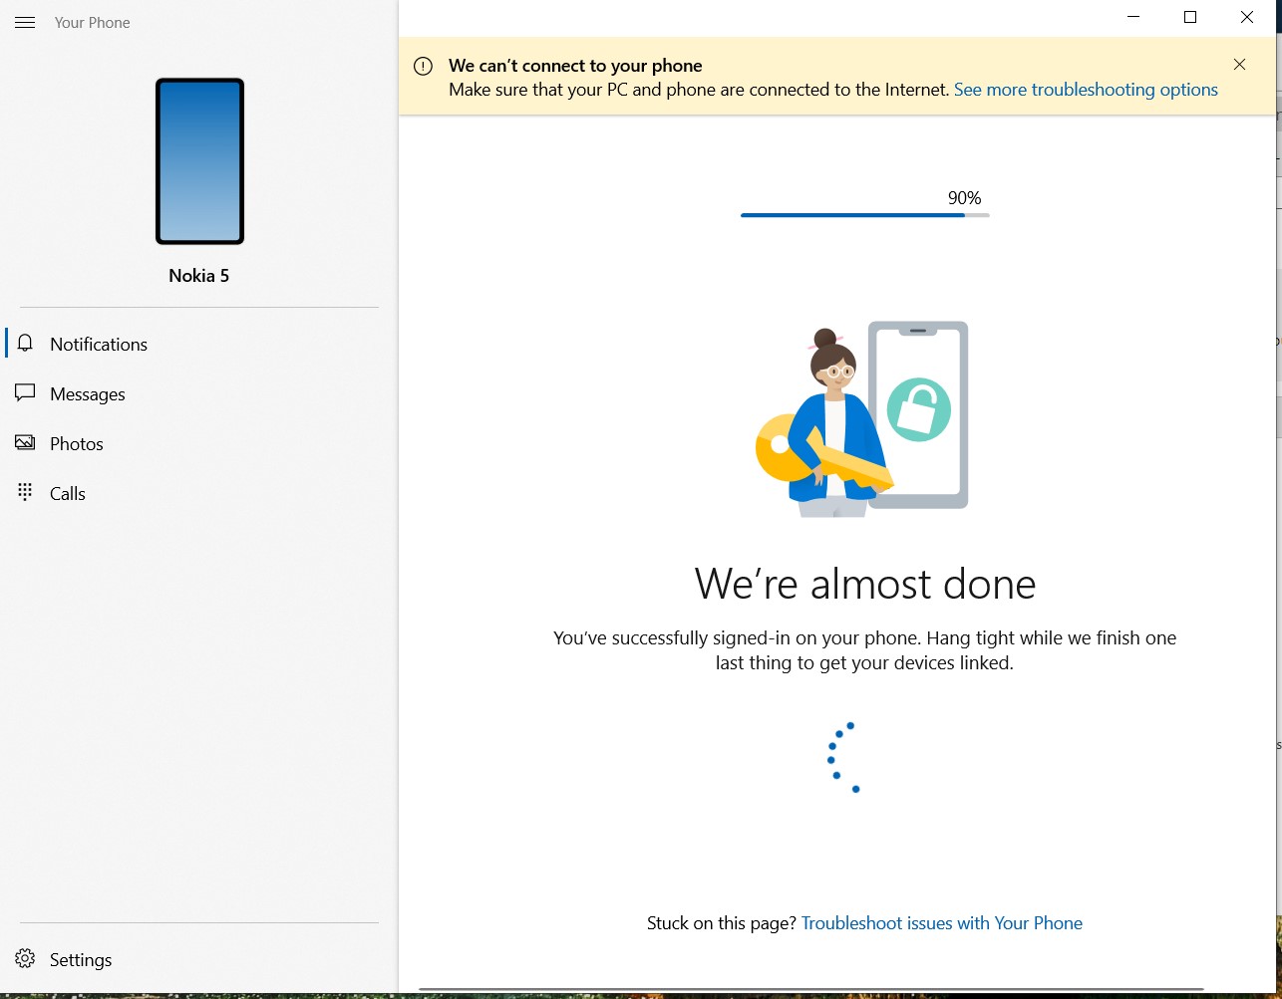Click the Photos picture icon
The height and width of the screenshot is (999, 1282).
26,443
